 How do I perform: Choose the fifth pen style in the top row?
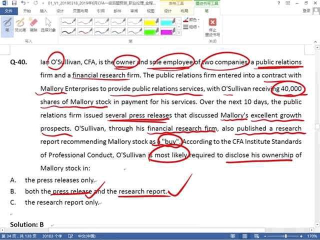pos(134,21)
